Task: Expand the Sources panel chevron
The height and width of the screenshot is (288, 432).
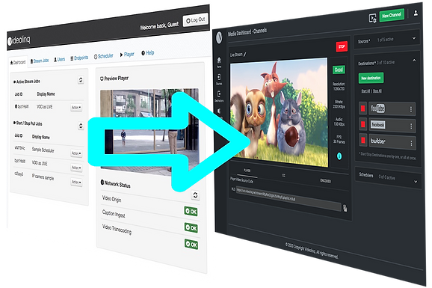Action: pos(414,38)
